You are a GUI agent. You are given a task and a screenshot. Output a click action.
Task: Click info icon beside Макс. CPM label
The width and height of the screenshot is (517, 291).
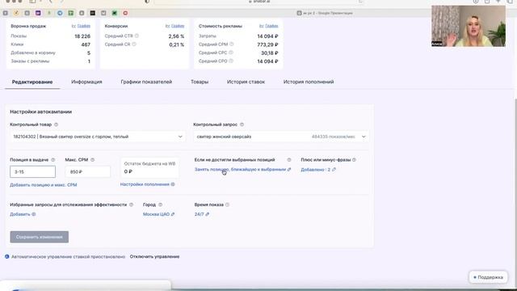click(92, 160)
